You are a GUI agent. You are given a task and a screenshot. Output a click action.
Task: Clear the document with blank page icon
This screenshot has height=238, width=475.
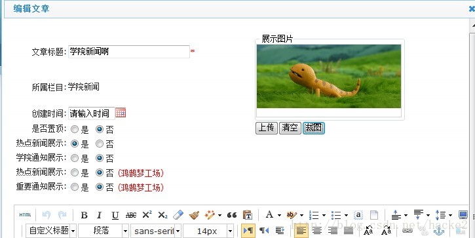pyautogui.click(x=374, y=215)
